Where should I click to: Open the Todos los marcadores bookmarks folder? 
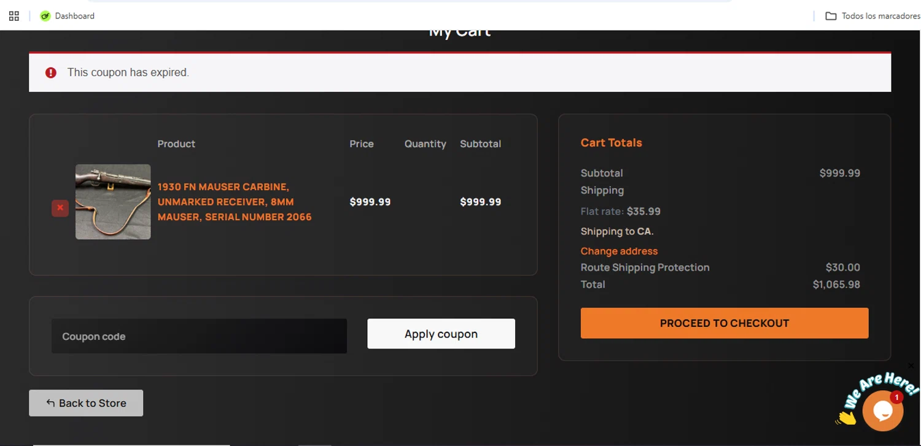click(872, 16)
